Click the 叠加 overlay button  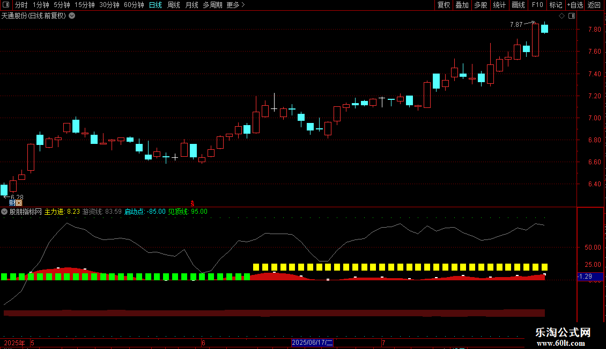point(462,5)
